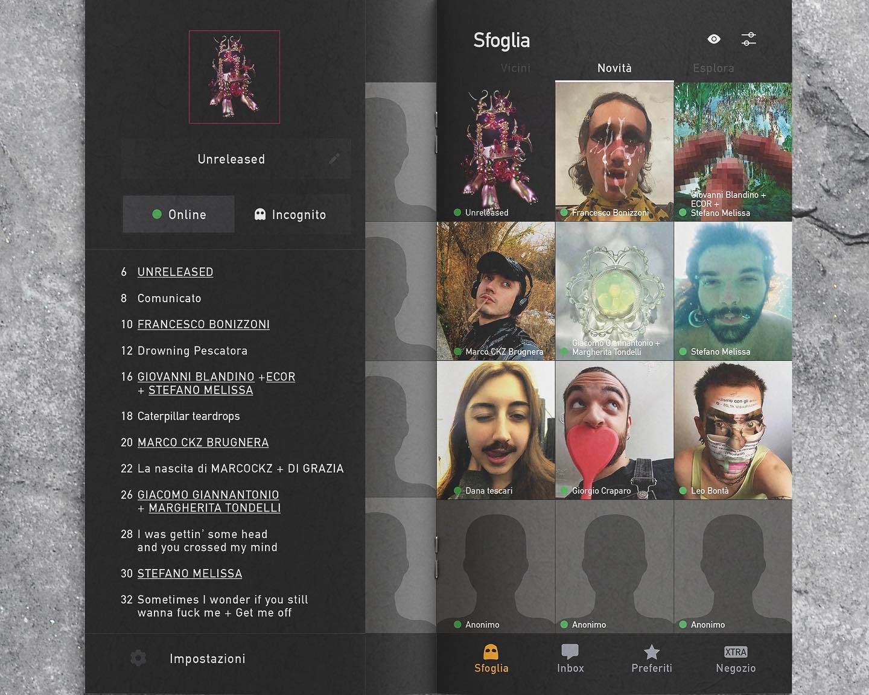Open the STEFANO MELISSA page 30 link
Viewport: 869px width, 695px height.
[x=189, y=573]
